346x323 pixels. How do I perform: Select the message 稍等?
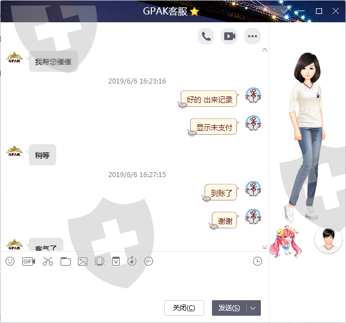42,155
